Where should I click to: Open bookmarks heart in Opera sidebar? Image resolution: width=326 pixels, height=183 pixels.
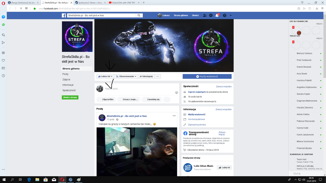click(x=3, y=61)
